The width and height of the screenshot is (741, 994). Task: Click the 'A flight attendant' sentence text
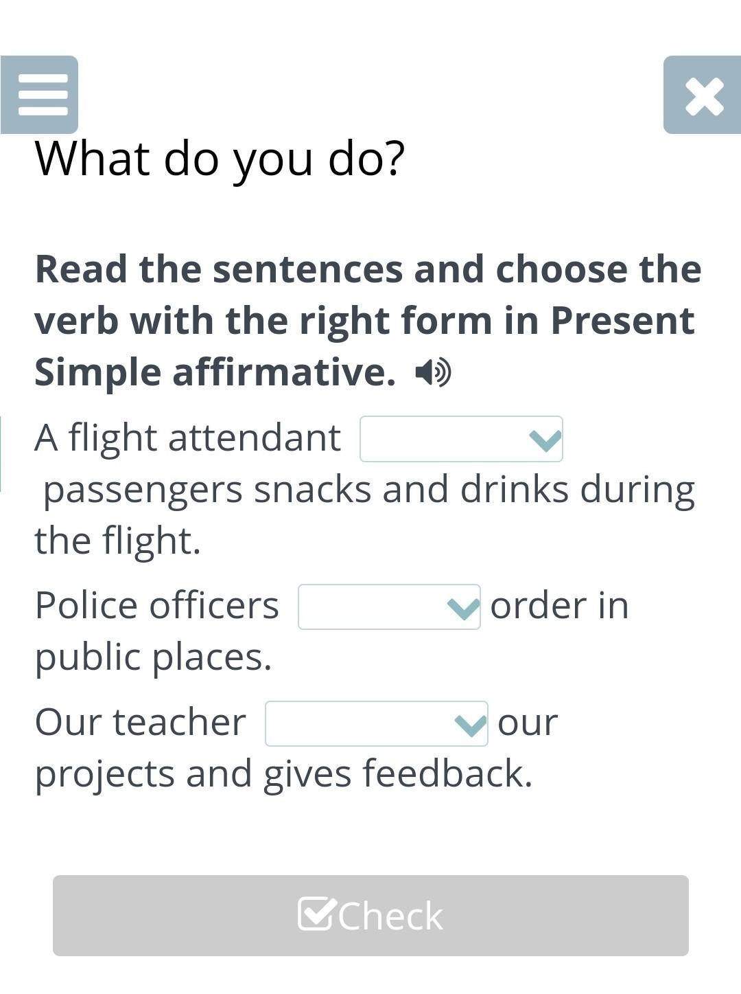(x=187, y=438)
